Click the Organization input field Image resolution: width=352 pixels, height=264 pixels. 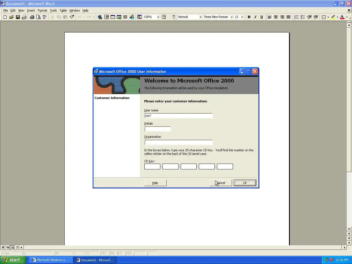tap(178, 142)
